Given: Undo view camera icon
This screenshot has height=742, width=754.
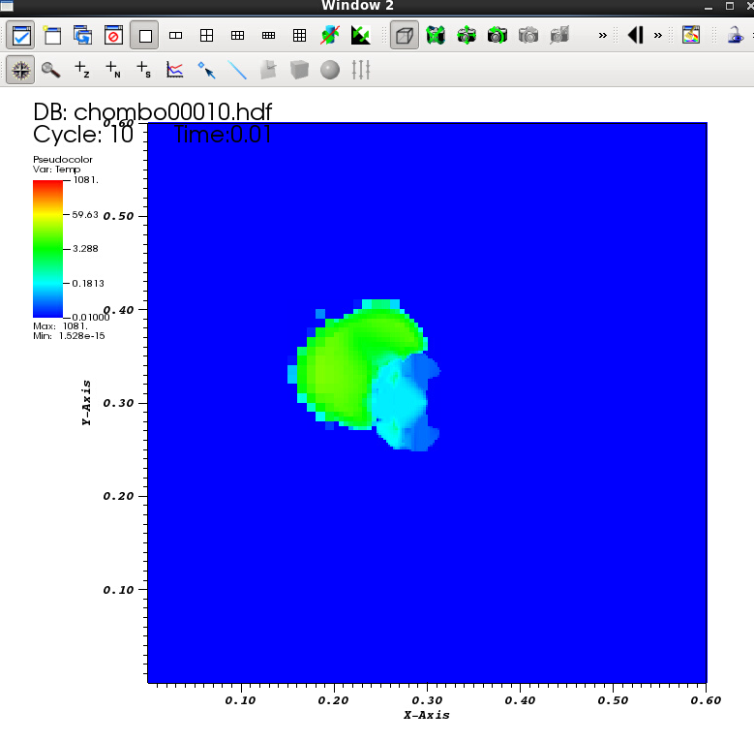Looking at the screenshot, I should [x=498, y=35].
